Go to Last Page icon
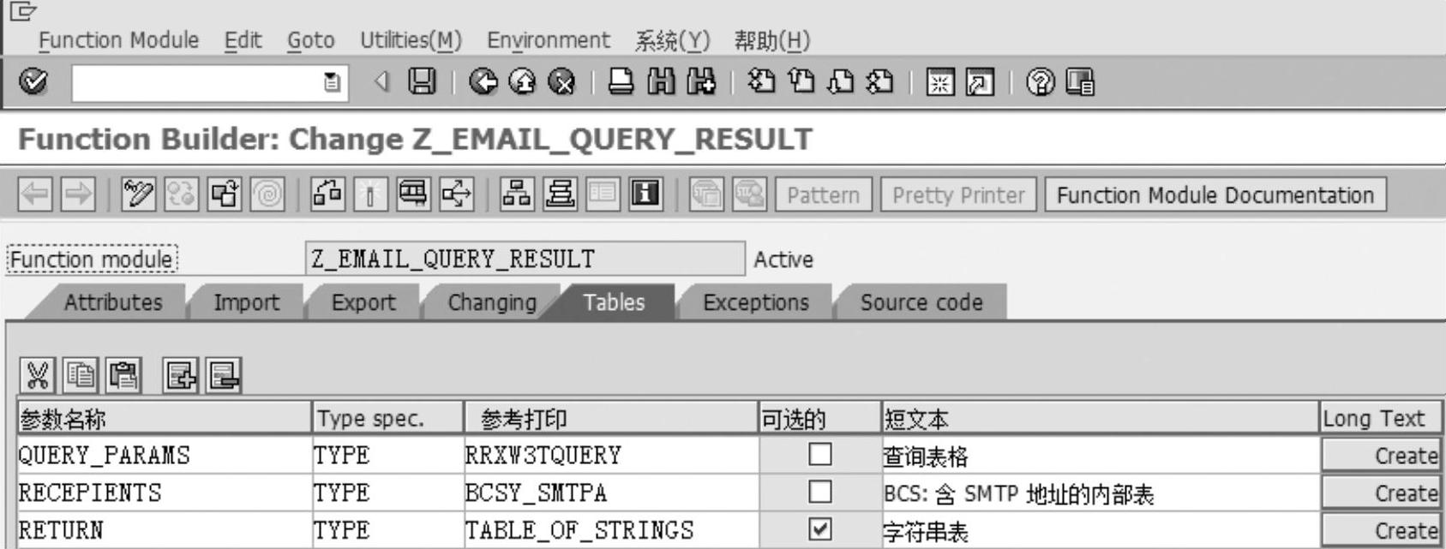This screenshot has width=1446, height=549. point(879,82)
